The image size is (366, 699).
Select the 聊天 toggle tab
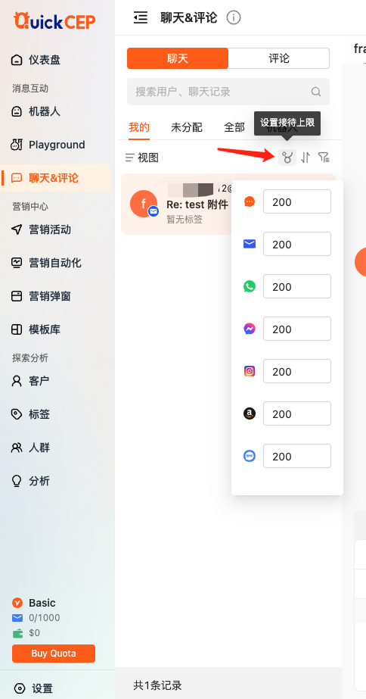(x=178, y=58)
